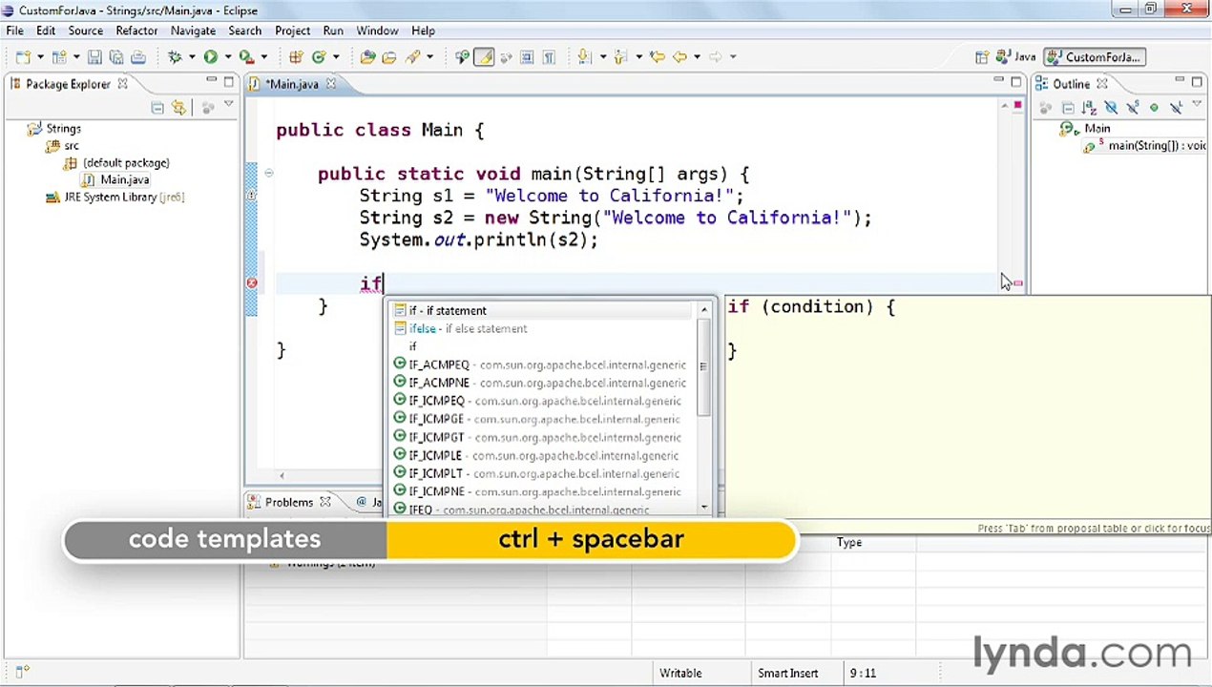Image resolution: width=1212 pixels, height=687 pixels.
Task: Collapse All in Outline view
Action: coord(1068,108)
